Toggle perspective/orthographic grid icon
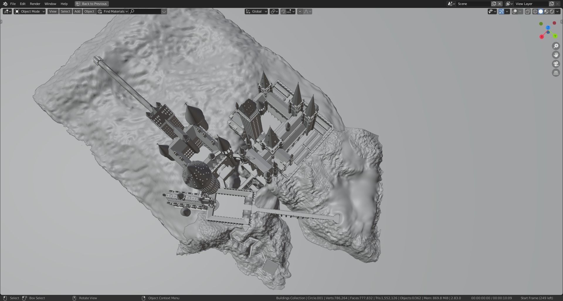This screenshot has width=563, height=301. [556, 73]
